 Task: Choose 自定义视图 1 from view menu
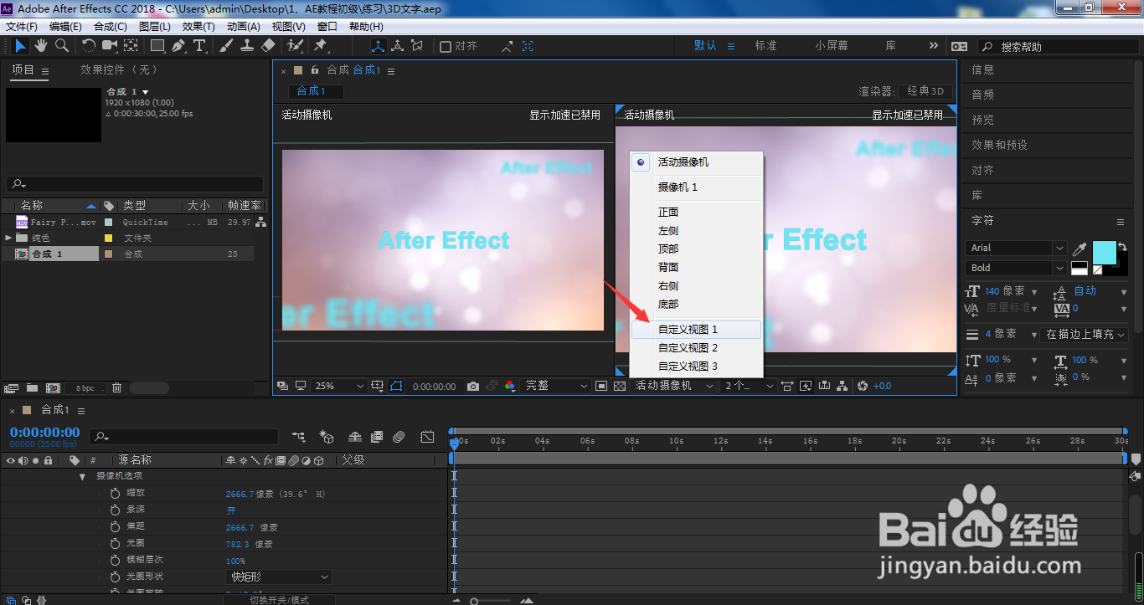pos(696,330)
